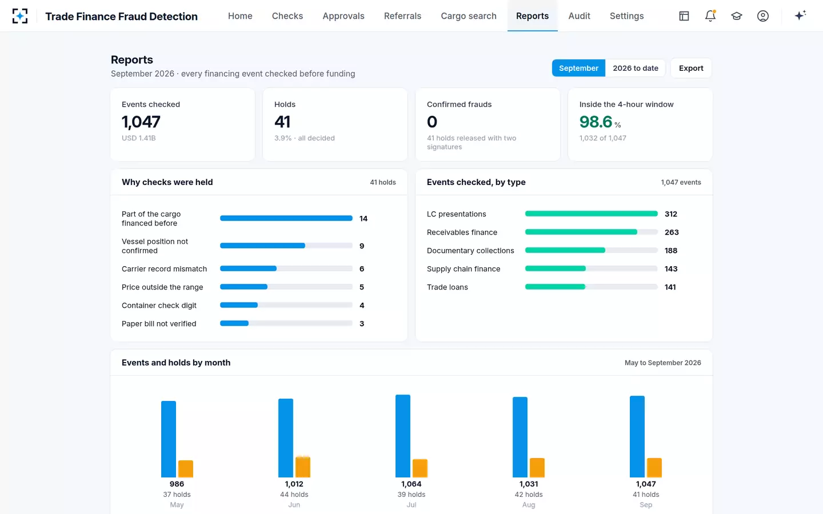
Task: Click the bar for Part of the cargo financed before
Action: pyautogui.click(x=286, y=218)
